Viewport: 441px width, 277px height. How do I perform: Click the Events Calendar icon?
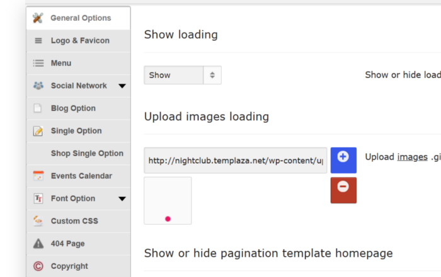(38, 176)
